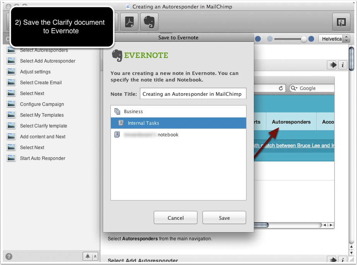Image resolution: width=357 pixels, height=265 pixels.
Task: Click thumbnail for Adjust settings step
Action: (x=11, y=71)
